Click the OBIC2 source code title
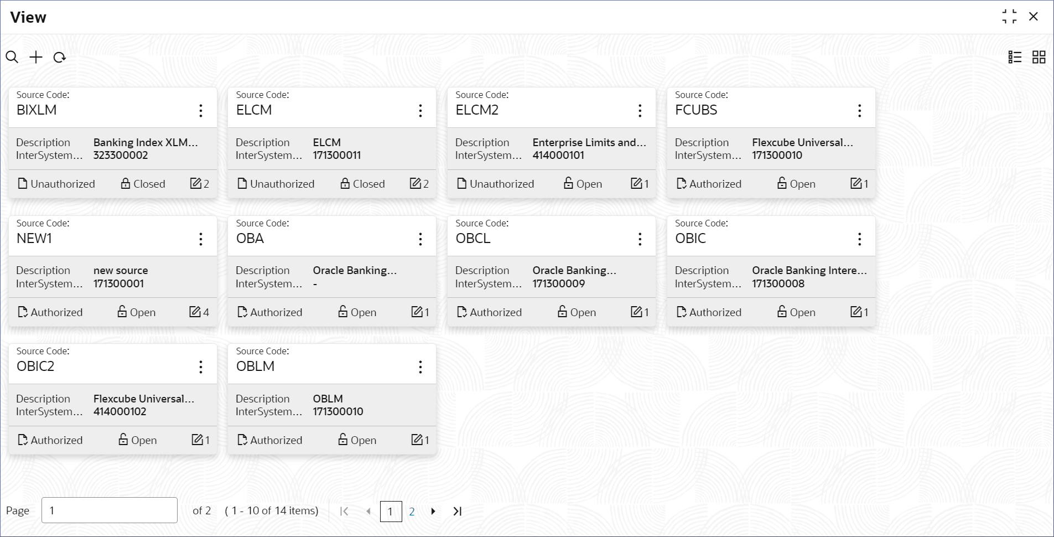The height and width of the screenshot is (537, 1054). [35, 366]
